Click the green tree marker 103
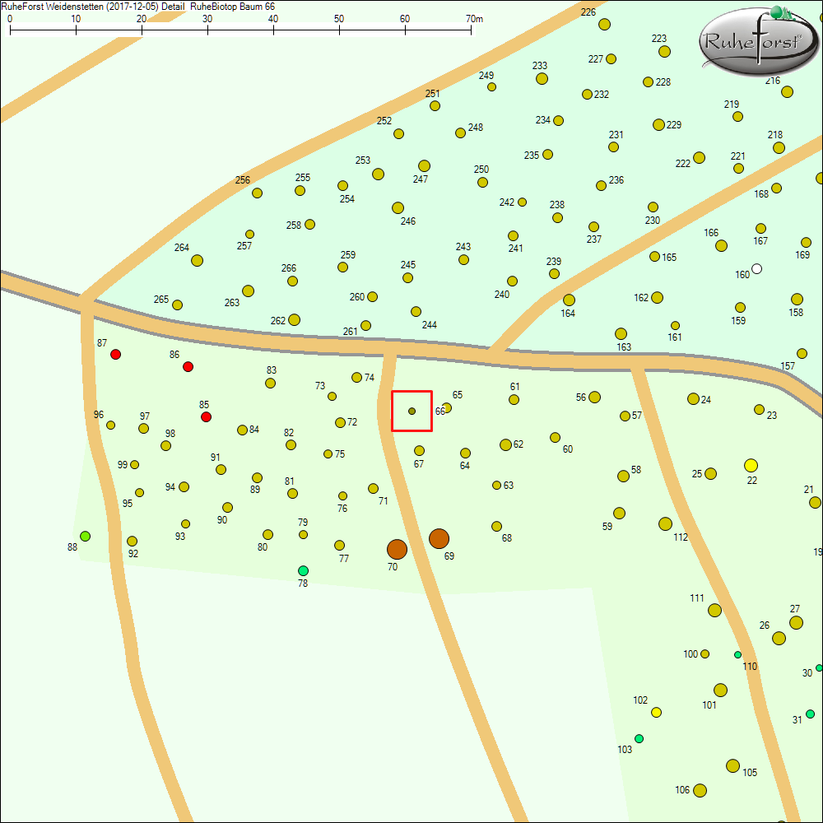Image resolution: width=823 pixels, height=823 pixels. pos(639,738)
